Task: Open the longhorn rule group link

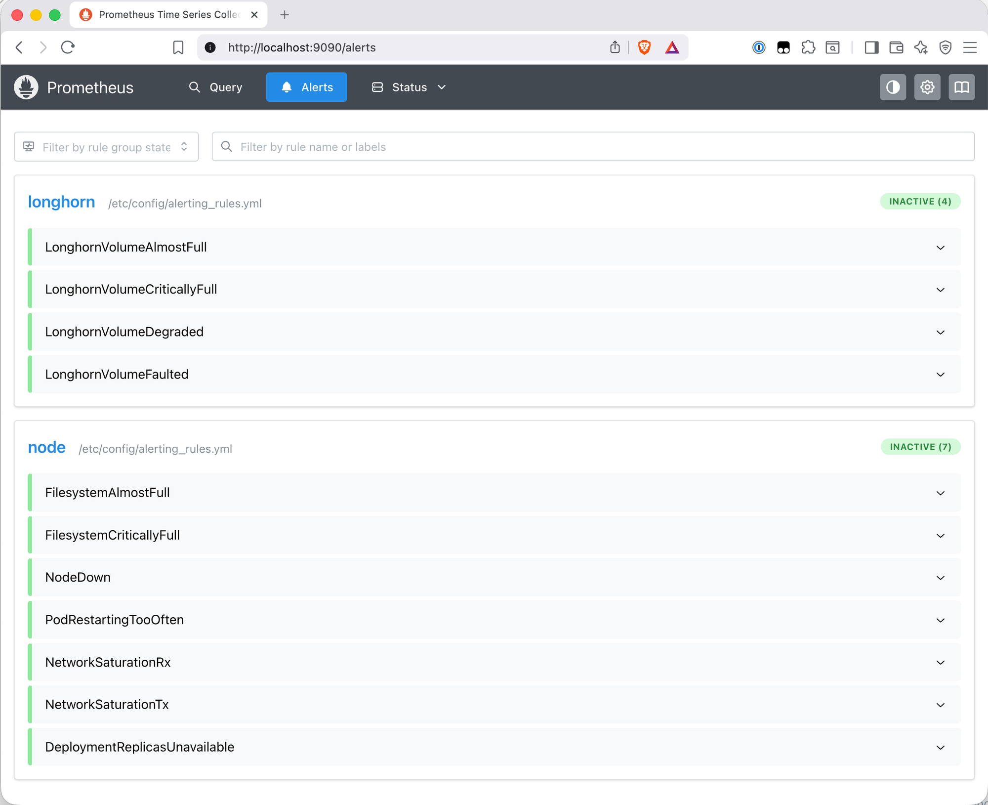Action: pyautogui.click(x=61, y=202)
